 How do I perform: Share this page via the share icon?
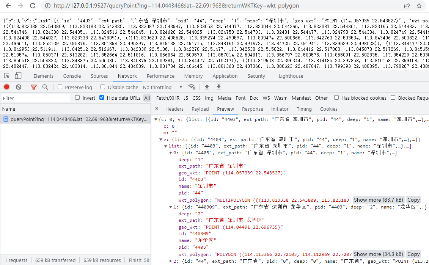tap(407, 6)
